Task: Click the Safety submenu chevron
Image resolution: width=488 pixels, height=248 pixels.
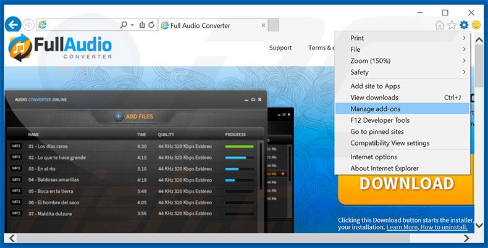Action: click(464, 72)
